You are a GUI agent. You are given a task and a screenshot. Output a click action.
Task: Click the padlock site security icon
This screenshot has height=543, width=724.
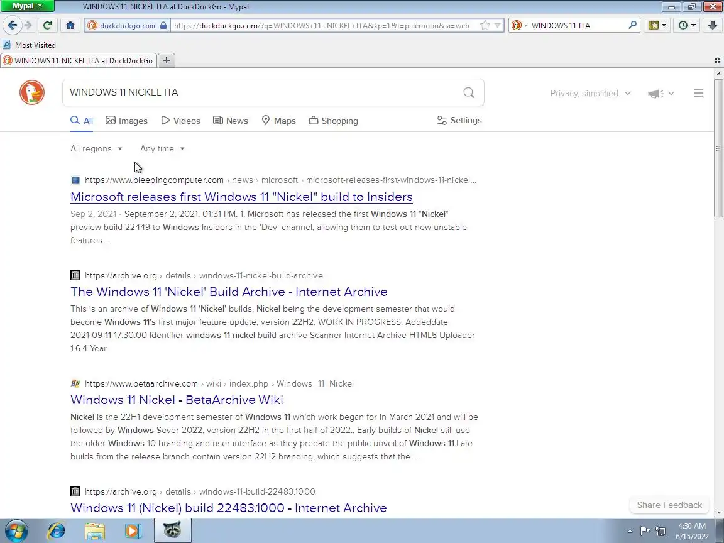point(163,25)
